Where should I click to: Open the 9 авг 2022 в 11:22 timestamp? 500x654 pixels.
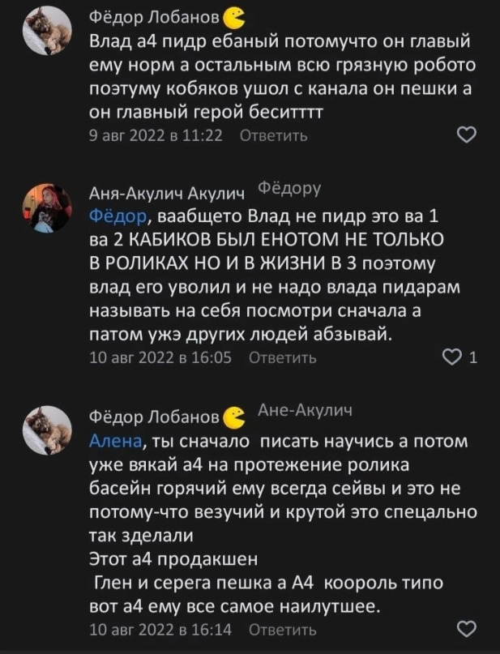coord(155,135)
